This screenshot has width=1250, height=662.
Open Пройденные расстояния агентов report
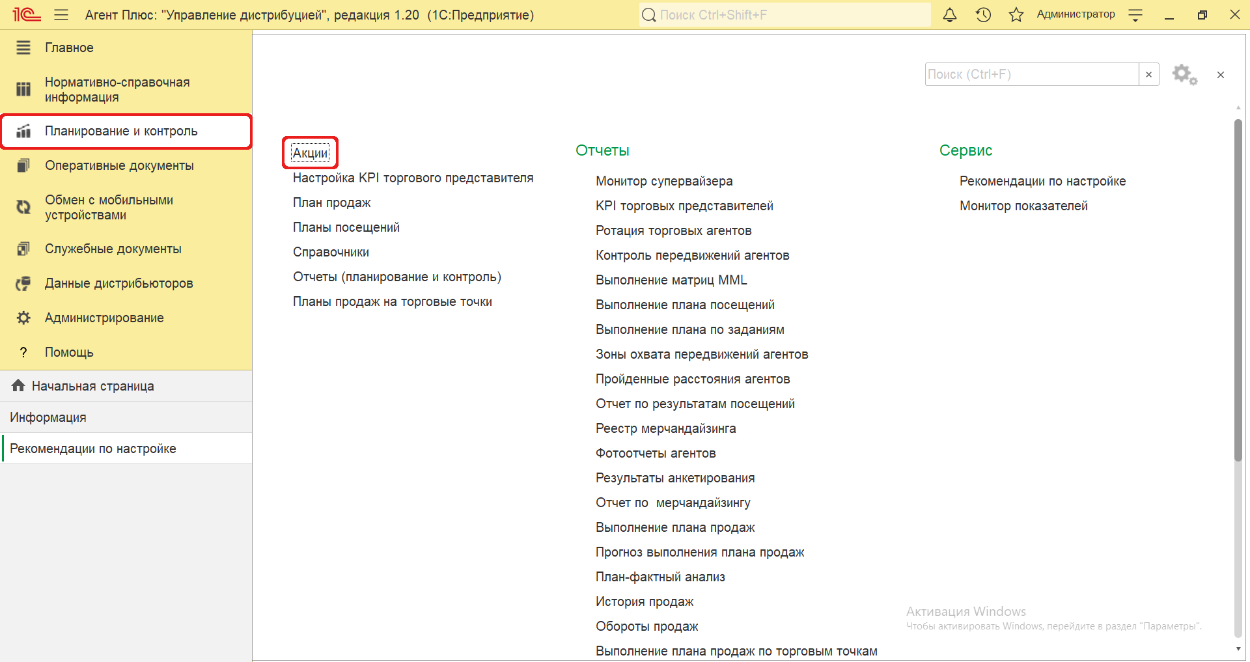coord(693,379)
